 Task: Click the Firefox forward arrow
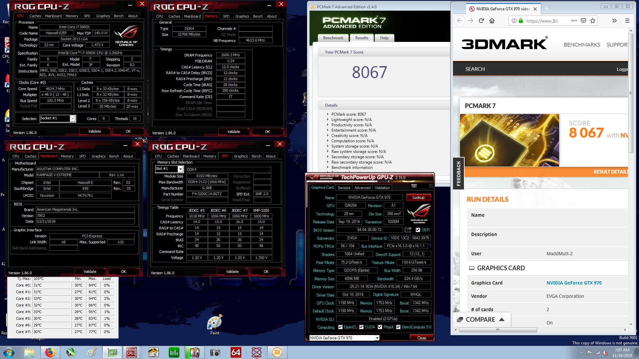click(x=471, y=21)
